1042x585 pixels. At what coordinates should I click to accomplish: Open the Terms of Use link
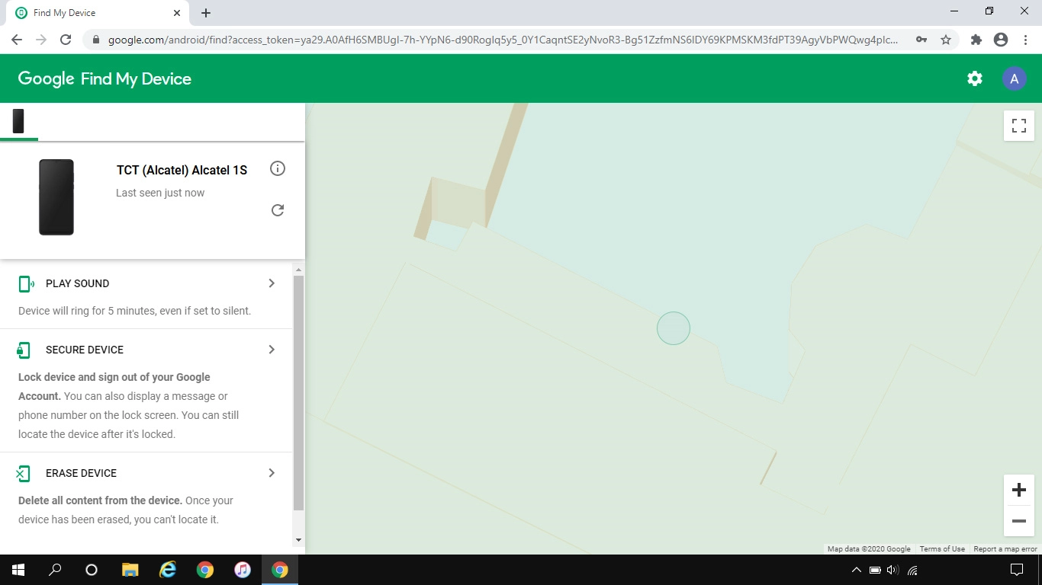tap(941, 549)
